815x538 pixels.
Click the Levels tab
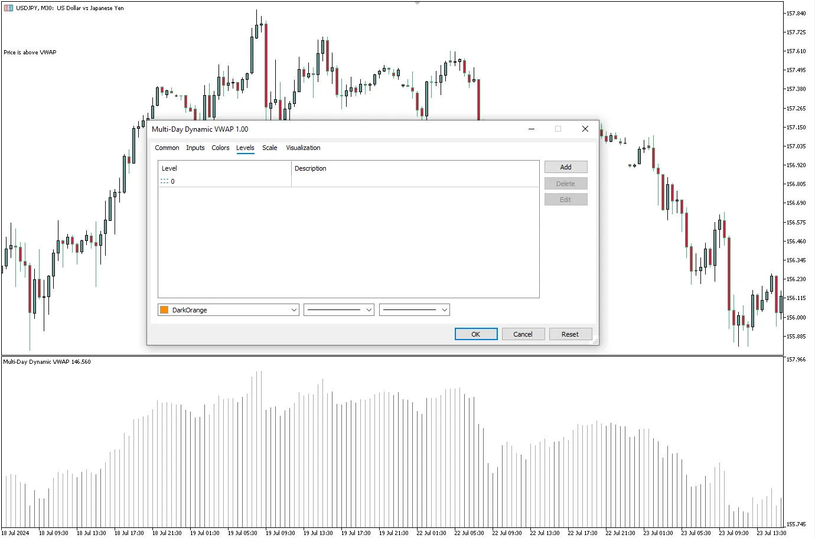245,148
